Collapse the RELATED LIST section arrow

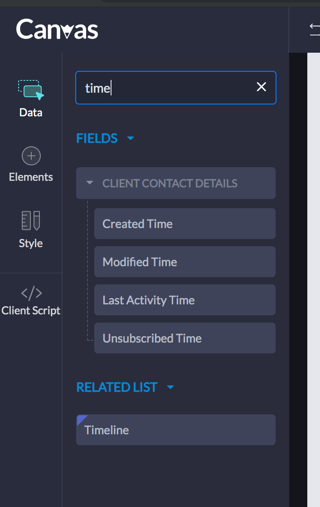coord(170,387)
